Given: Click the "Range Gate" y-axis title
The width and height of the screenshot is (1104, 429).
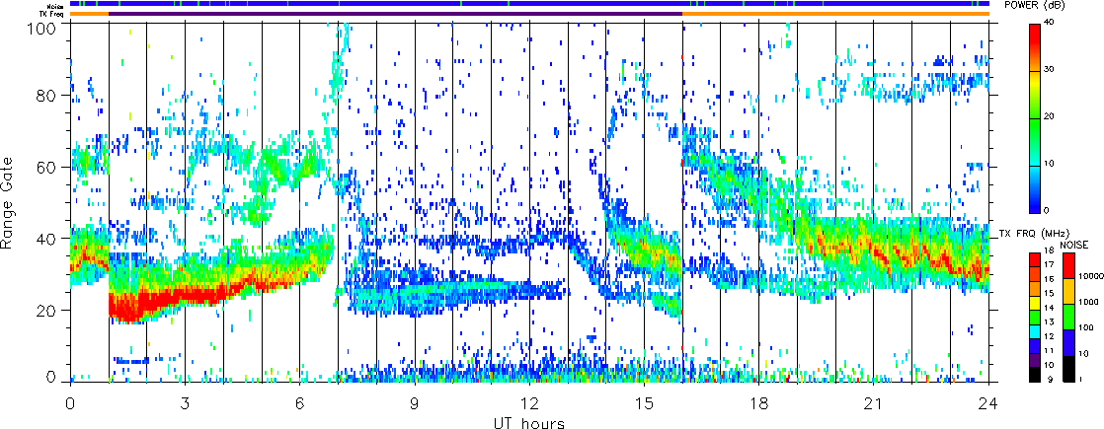Looking at the screenshot, I should pyautogui.click(x=8, y=203).
